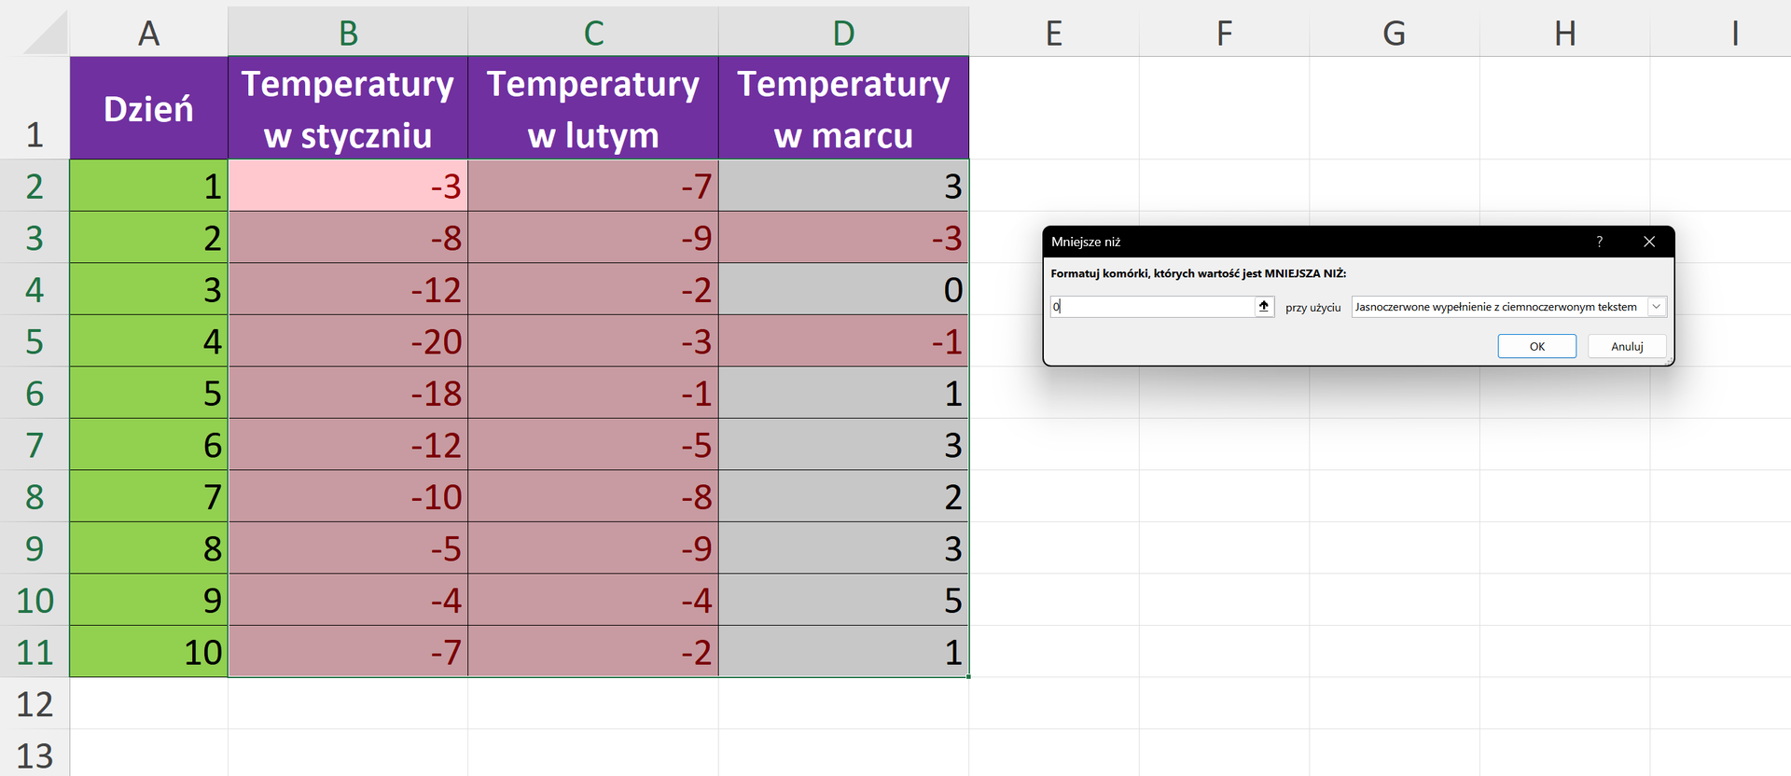1791x776 pixels.
Task: Select column B header
Action: pos(348,34)
